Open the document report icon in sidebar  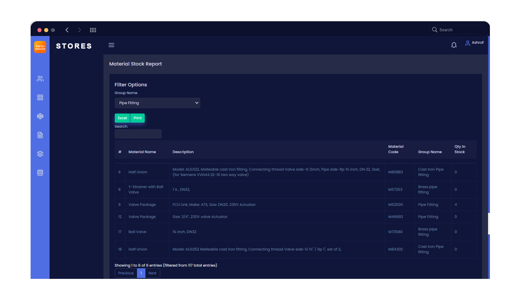(x=40, y=135)
